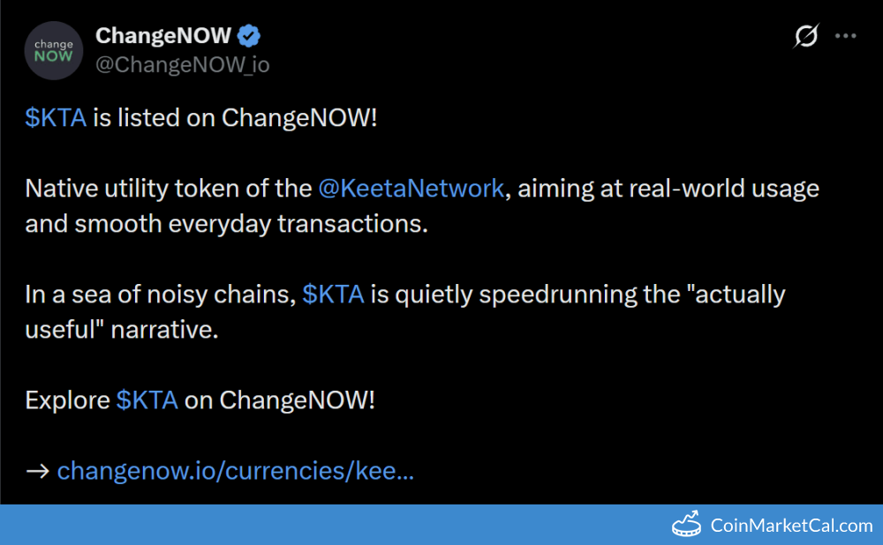The image size is (883, 545).
Task: Click the CoinMarketCal.com watermark text
Action: tap(791, 526)
